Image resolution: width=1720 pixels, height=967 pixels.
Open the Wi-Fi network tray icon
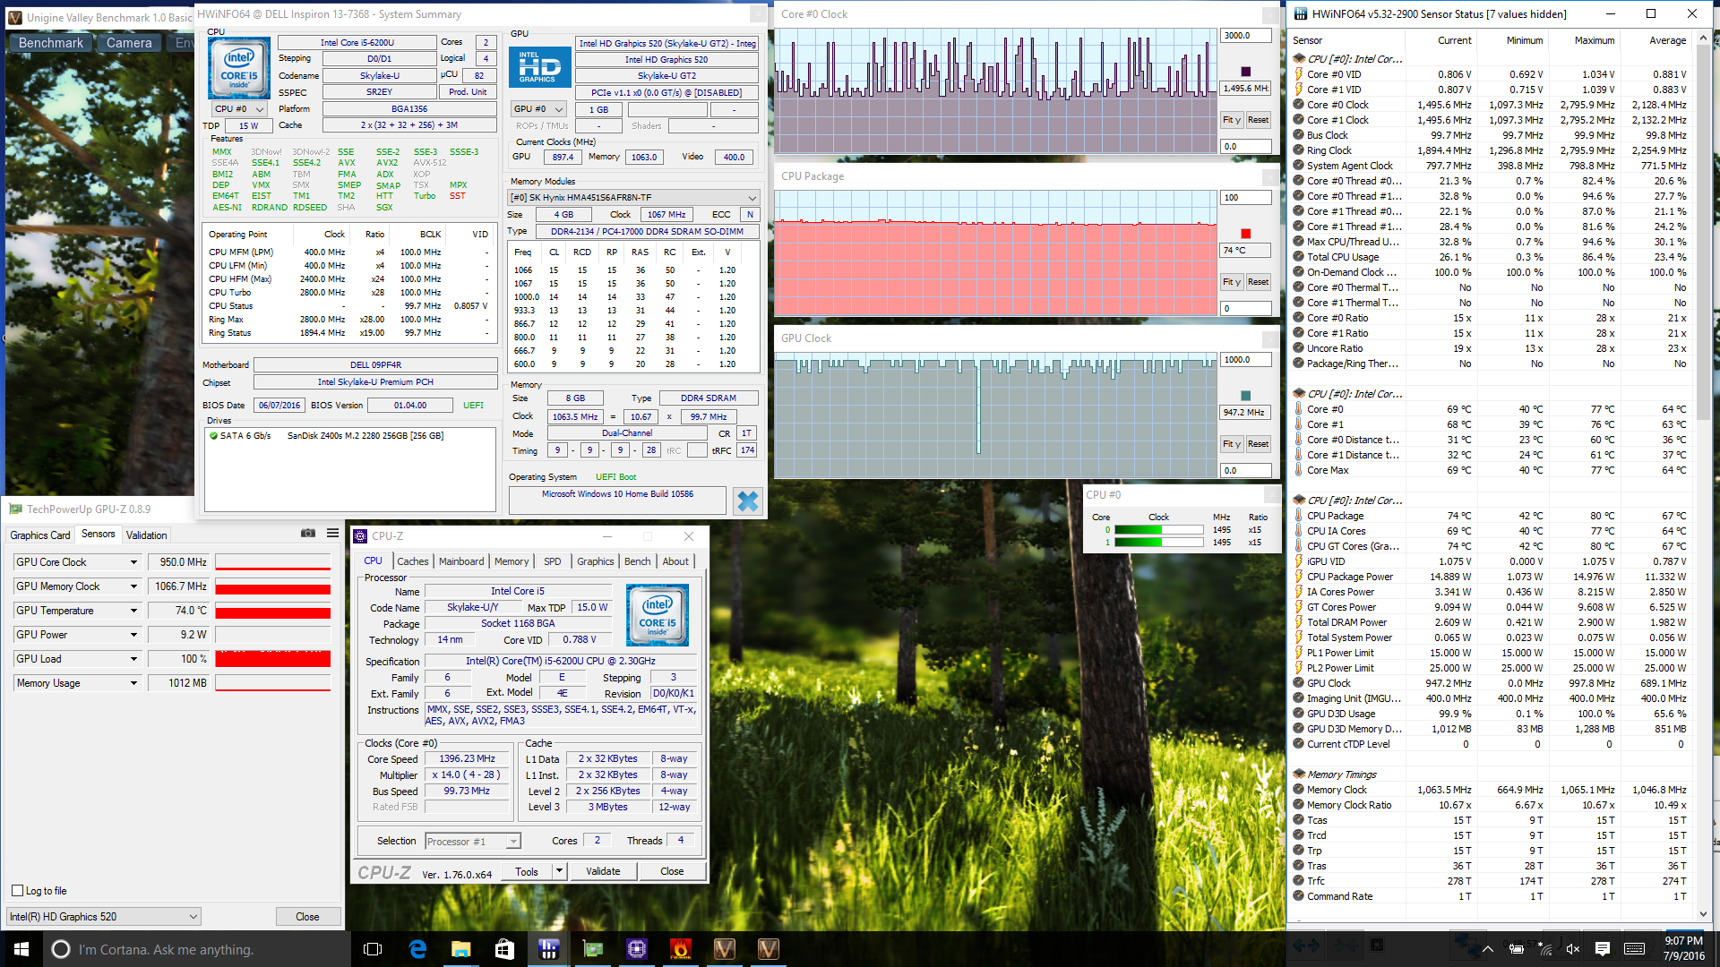[x=1545, y=949]
